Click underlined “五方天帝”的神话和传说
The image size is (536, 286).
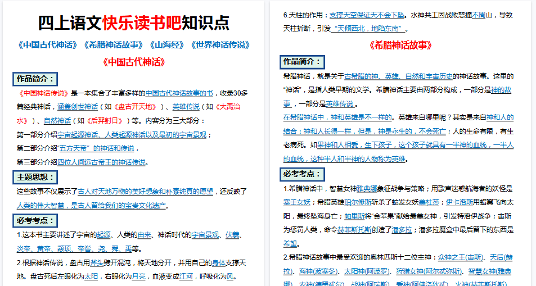[96, 148]
